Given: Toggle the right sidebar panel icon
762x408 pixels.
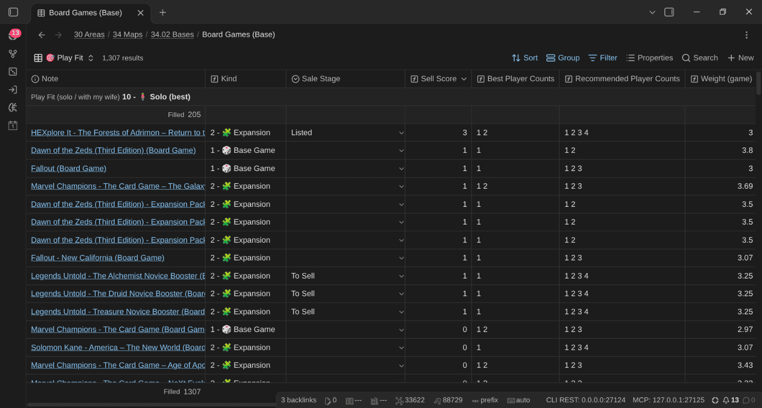Looking at the screenshot, I should 669,12.
